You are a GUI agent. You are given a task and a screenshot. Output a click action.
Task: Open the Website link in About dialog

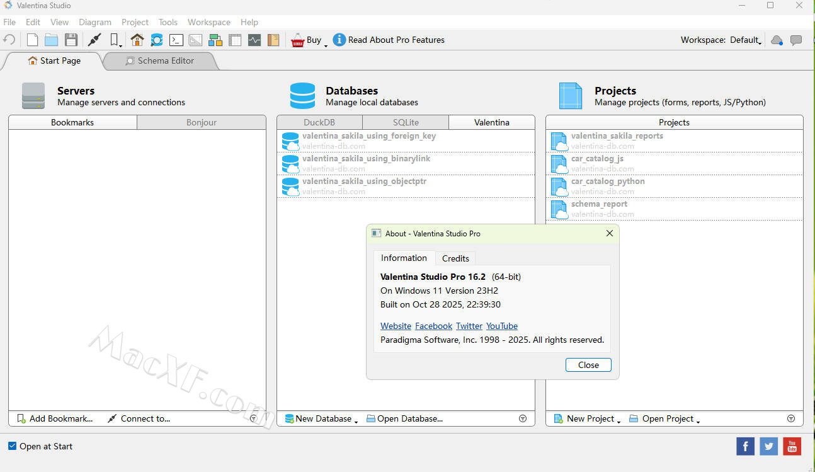click(x=396, y=326)
